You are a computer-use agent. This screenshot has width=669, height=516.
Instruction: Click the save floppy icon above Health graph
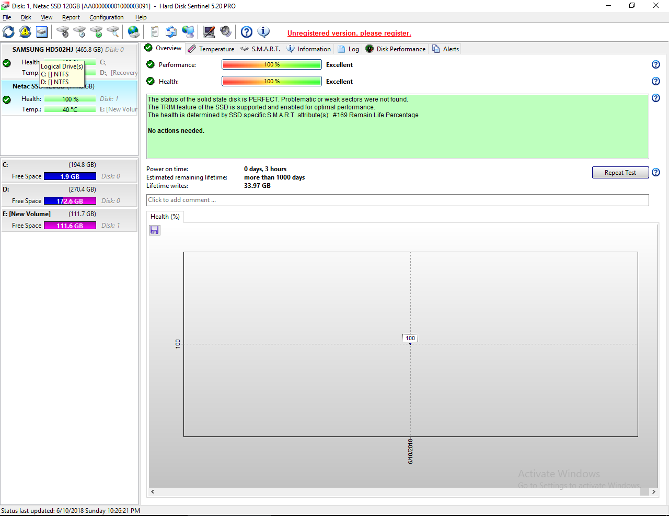tap(155, 230)
